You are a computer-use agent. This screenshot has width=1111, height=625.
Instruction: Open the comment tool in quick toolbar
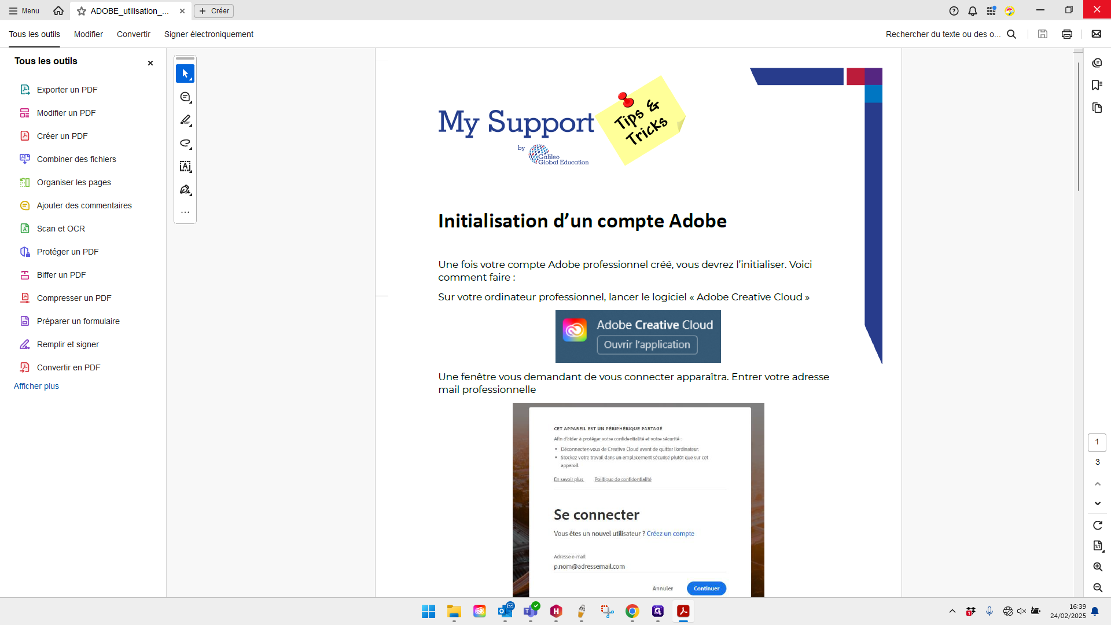click(185, 97)
